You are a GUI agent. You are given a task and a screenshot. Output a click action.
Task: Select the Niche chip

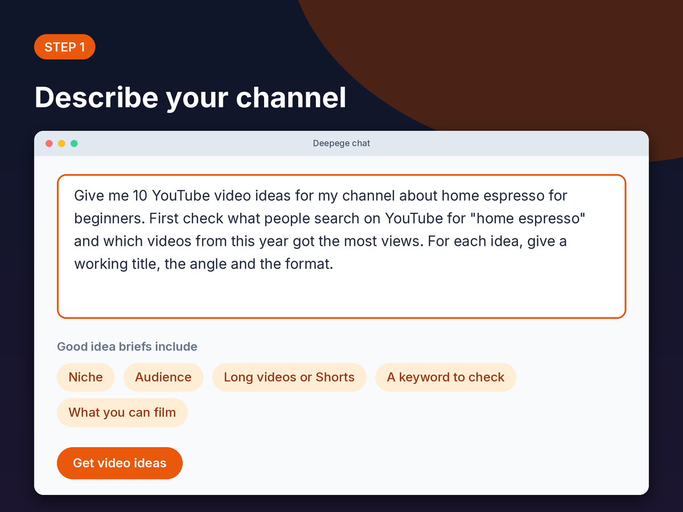[x=86, y=377]
